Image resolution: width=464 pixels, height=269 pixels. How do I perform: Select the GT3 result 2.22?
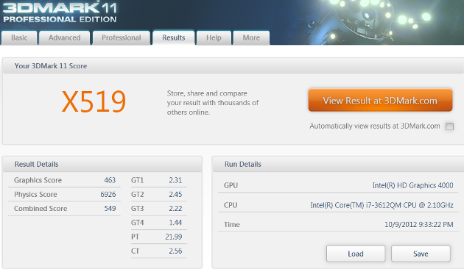[x=175, y=209]
